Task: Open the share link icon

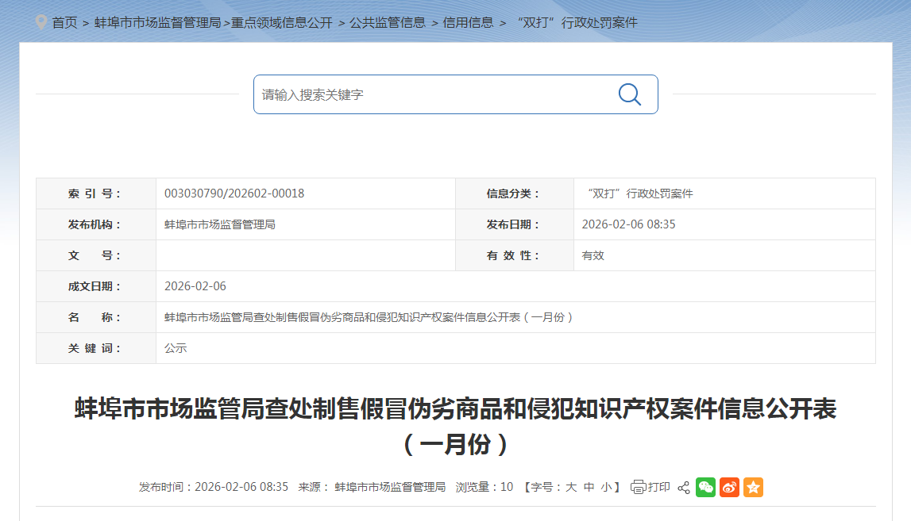Action: tap(683, 488)
